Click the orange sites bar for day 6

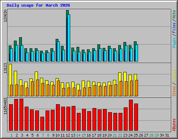pyautogui.click(x=38, y=88)
